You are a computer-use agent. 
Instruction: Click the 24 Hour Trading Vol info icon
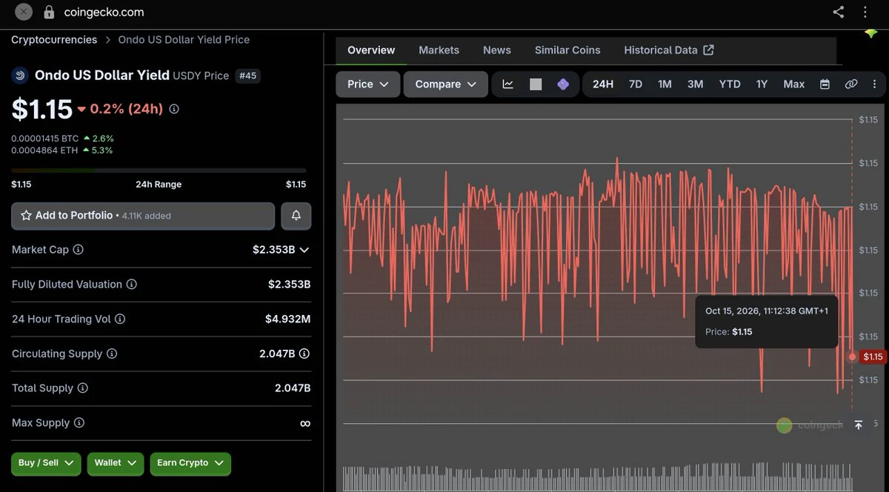coord(120,319)
